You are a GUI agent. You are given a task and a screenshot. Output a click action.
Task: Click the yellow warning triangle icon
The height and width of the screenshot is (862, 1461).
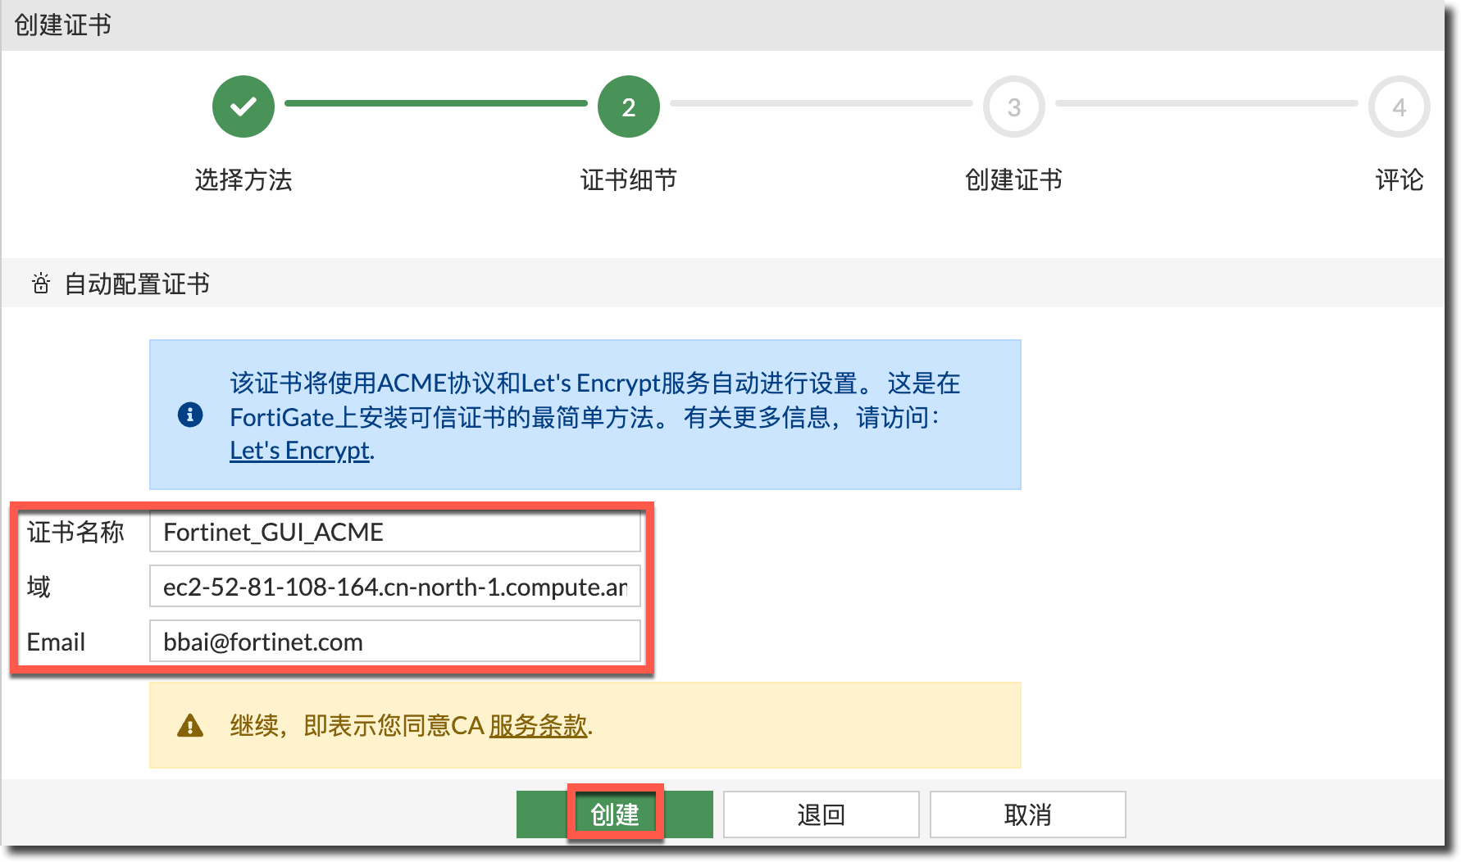click(x=190, y=726)
